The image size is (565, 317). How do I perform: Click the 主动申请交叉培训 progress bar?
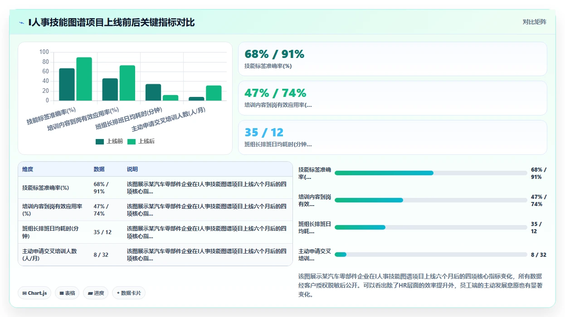[x=431, y=255]
